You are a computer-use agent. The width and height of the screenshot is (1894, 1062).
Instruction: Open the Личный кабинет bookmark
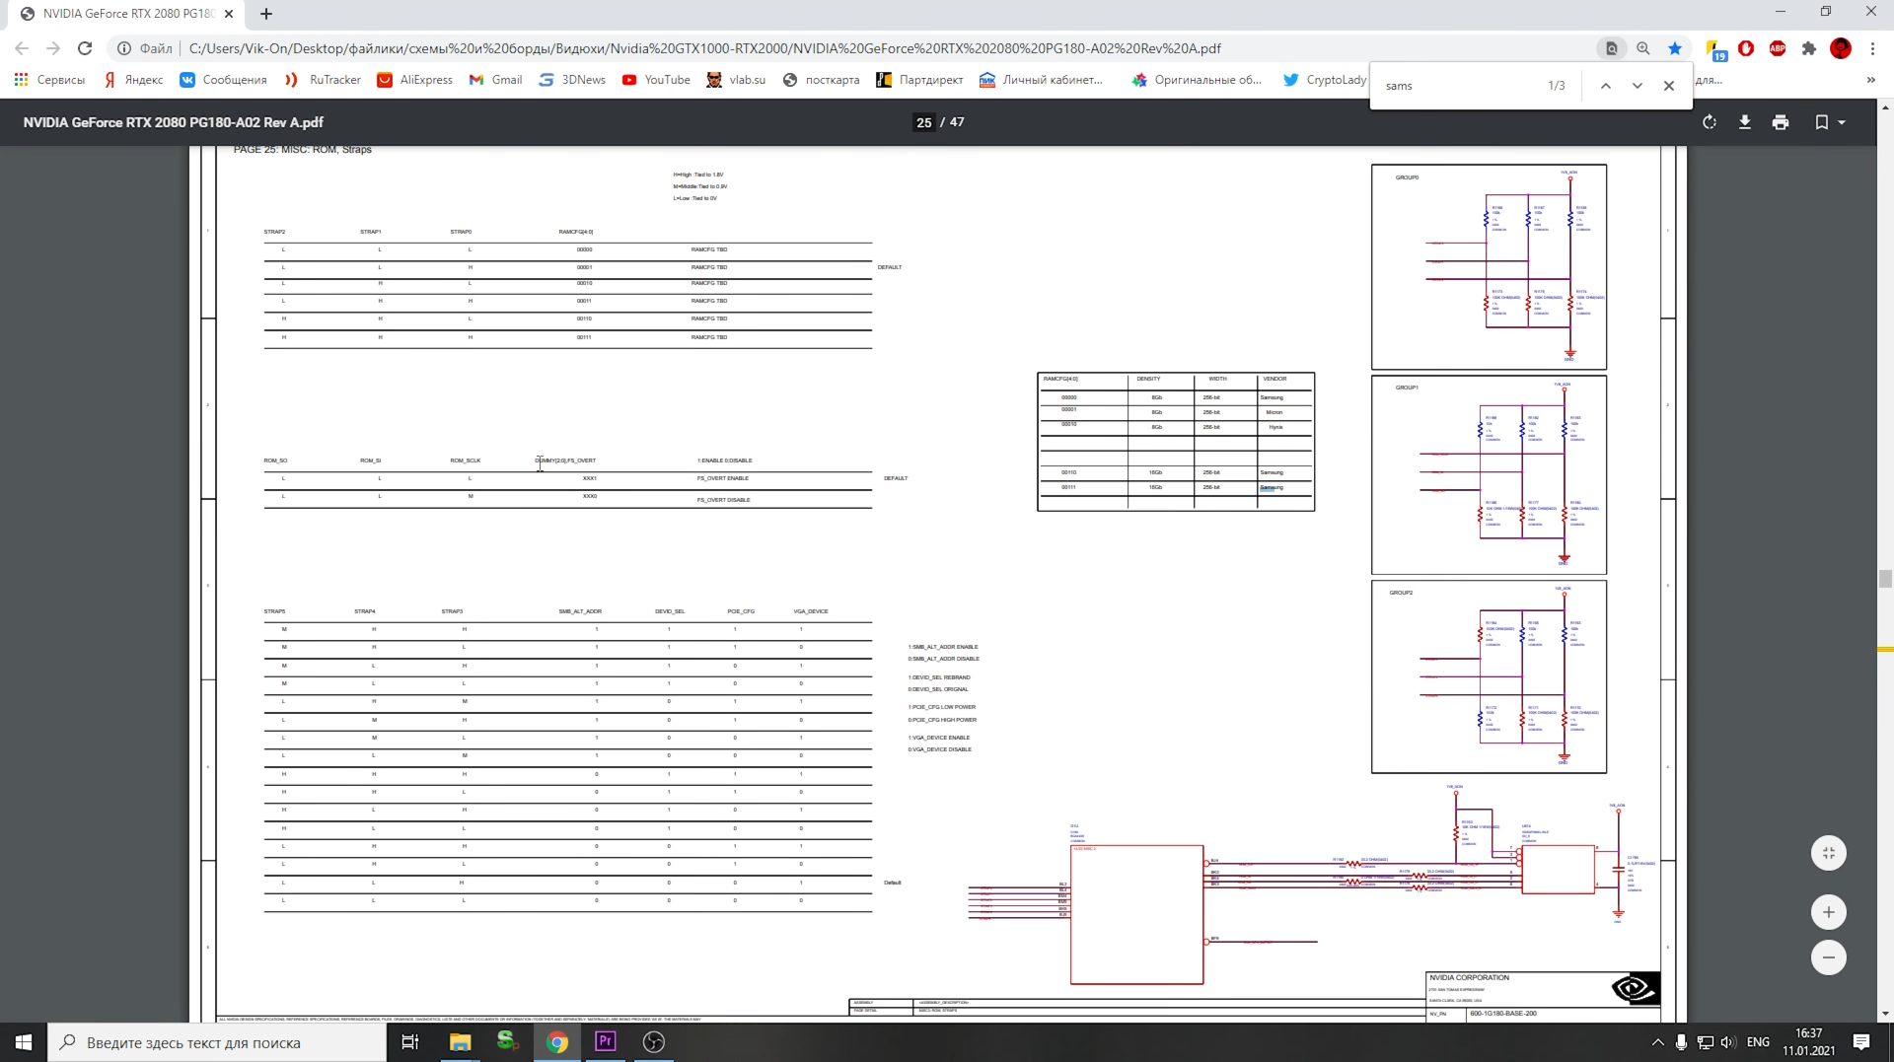click(1041, 80)
